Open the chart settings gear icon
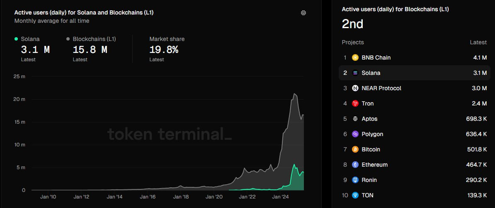 [303, 13]
